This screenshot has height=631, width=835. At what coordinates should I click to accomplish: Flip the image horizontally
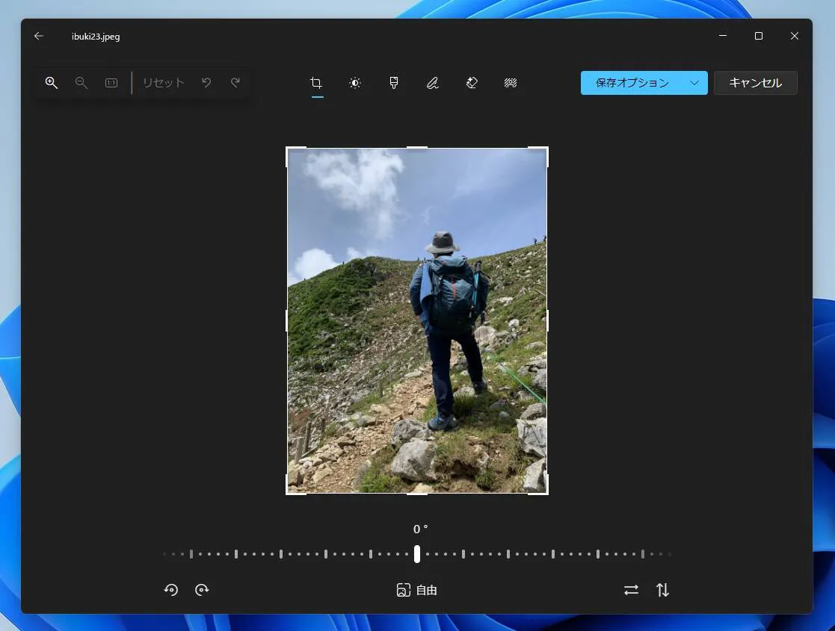[631, 590]
